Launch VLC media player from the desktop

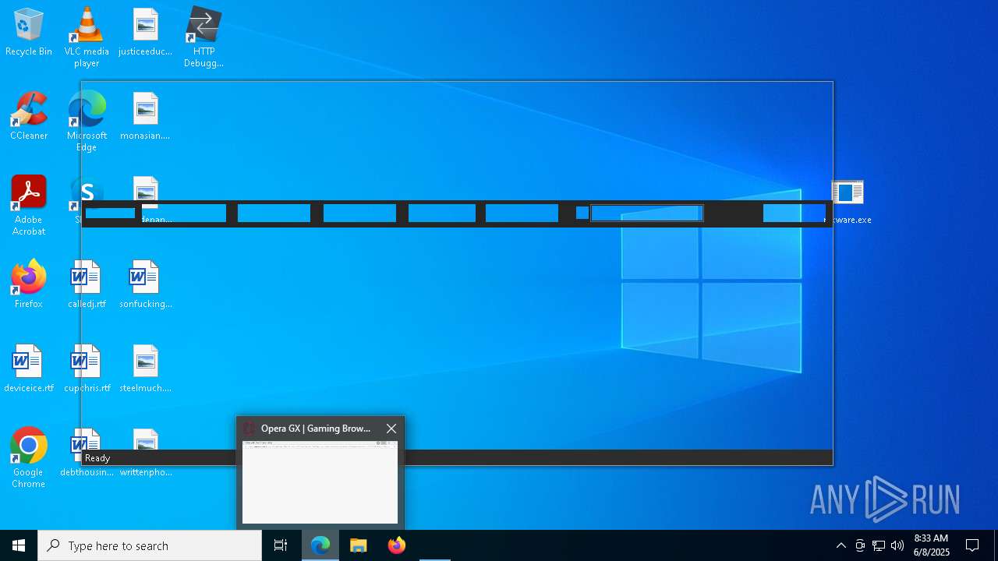(87, 37)
